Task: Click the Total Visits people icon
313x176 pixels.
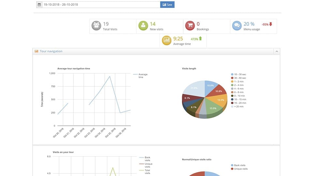Action: 97,26
